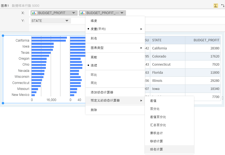This screenshot has height=155, width=225.
Task: Click the chart's bottom-left resize handle
Action: [x=3, y=103]
